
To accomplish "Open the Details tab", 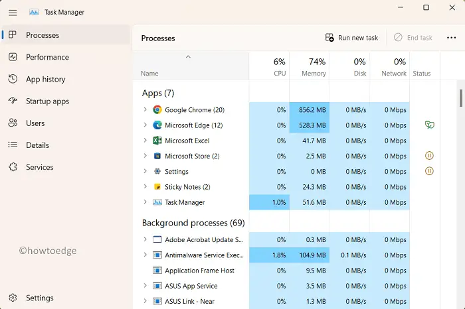I will coord(66,145).
